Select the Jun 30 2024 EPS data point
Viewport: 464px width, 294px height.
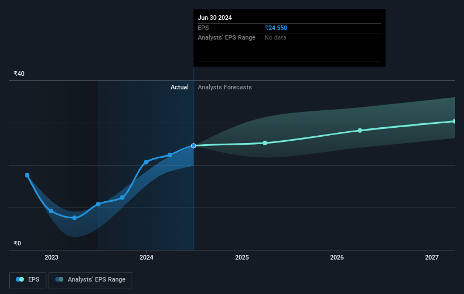click(193, 146)
